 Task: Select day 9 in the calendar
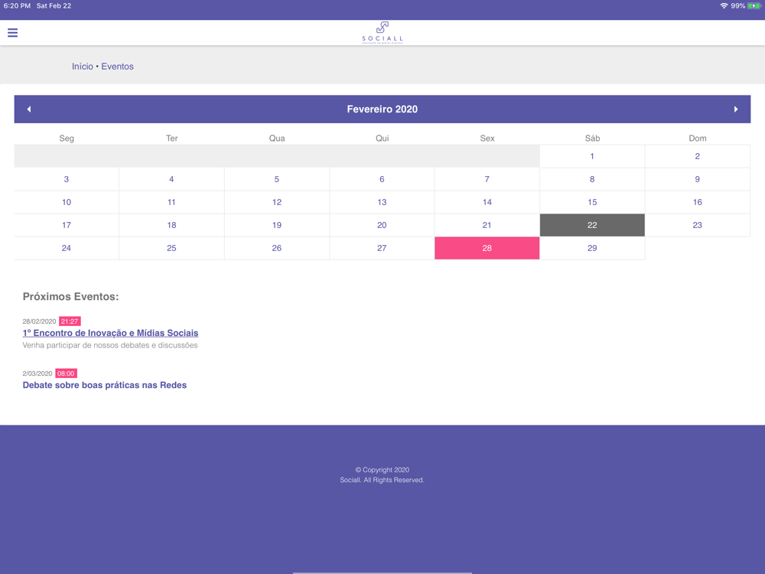[697, 179]
